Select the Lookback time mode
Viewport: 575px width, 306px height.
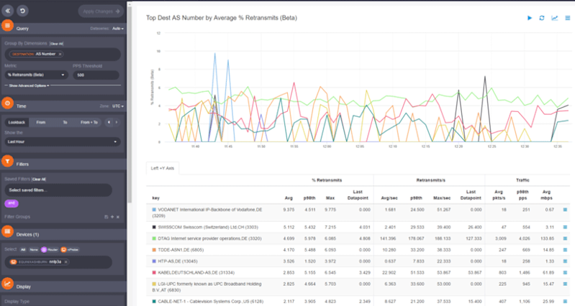tap(17, 122)
